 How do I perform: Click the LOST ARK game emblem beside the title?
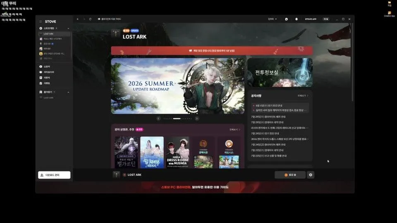116,33
